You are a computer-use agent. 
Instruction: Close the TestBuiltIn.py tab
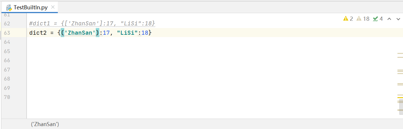point(53,7)
